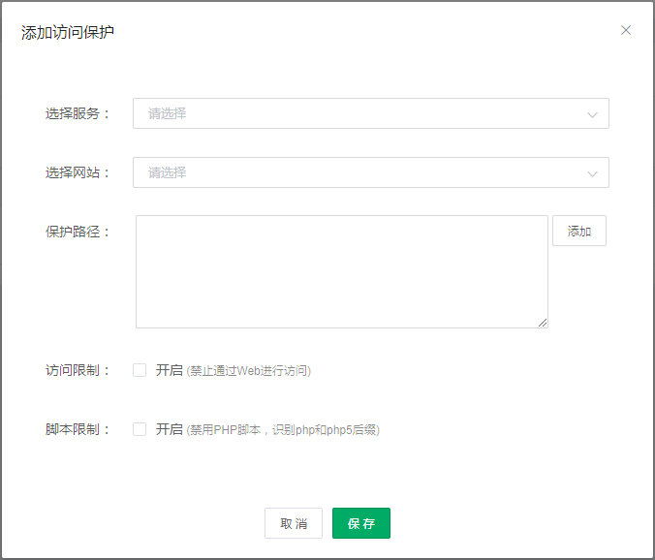Click the 脚本限制 field label
This screenshot has width=655, height=560.
[78, 429]
